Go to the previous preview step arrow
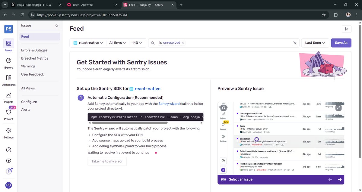Image resolution: width=362 pixels, height=192 pixels. pos(330,180)
